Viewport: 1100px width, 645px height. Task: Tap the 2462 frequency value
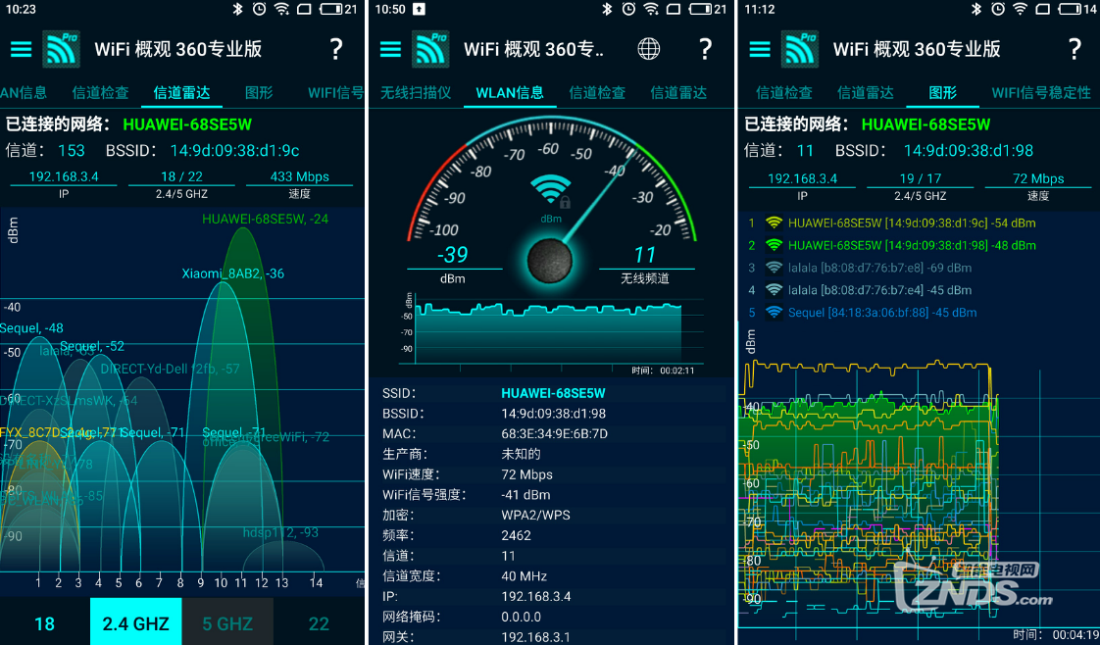pos(517,535)
